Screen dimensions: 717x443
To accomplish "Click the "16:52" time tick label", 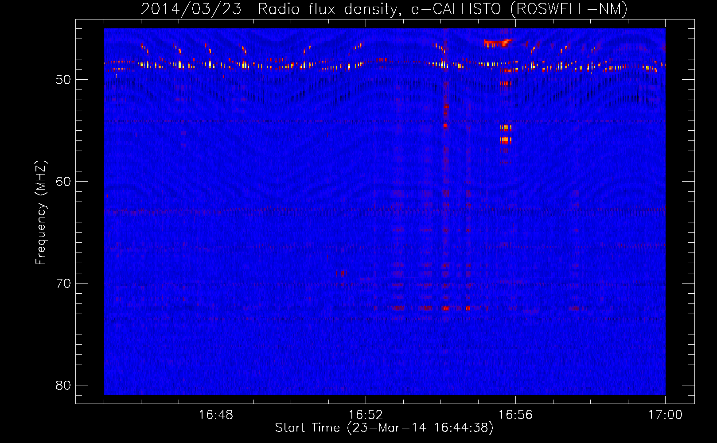I will (366, 415).
